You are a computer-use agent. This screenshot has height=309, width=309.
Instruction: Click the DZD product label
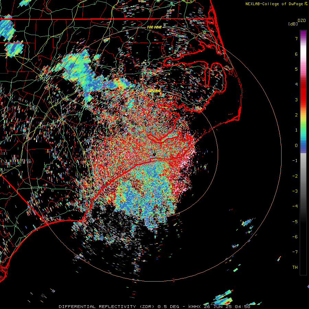(302, 21)
